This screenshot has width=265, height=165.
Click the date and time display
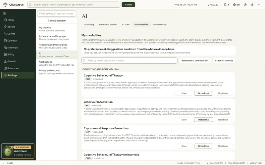tap(185, 5)
